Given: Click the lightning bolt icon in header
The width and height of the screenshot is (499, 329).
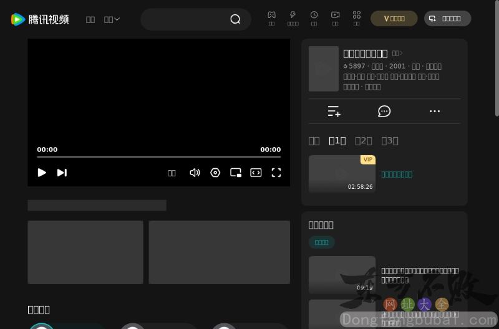Looking at the screenshot, I should click(x=293, y=15).
